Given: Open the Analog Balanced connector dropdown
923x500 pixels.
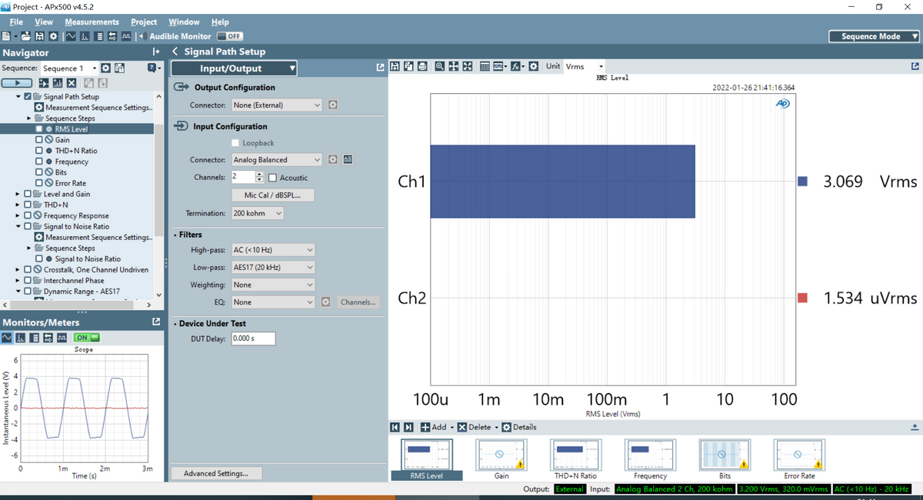Looking at the screenshot, I should tap(277, 159).
